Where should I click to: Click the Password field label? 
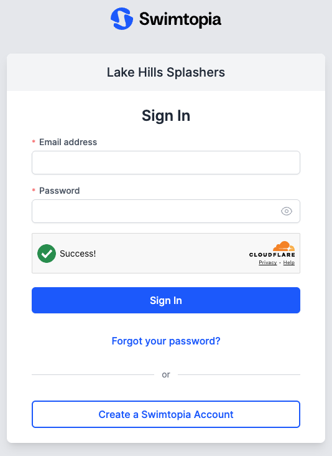59,191
